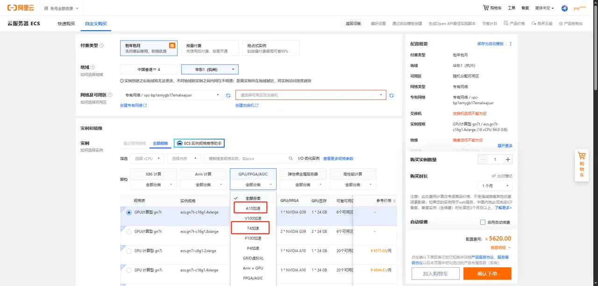
Task: Click the 返回旧版 return to old version button
Action: click(353, 23)
